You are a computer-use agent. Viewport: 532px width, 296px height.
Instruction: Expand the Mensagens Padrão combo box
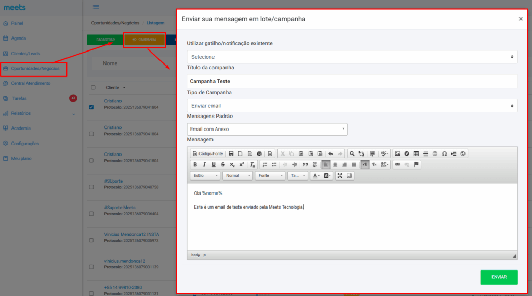[x=267, y=129]
